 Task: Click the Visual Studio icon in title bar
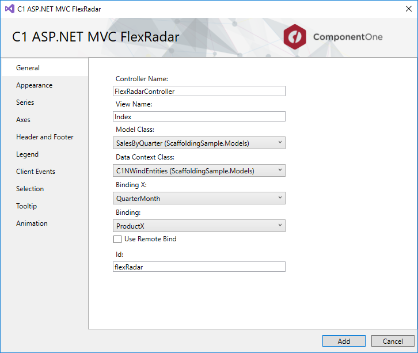(10, 9)
